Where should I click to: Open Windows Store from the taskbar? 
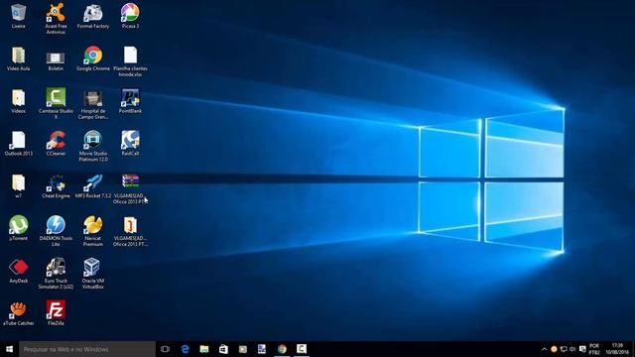click(223, 349)
